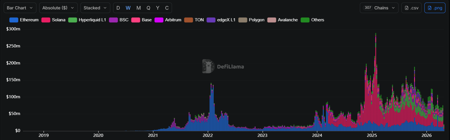Image resolution: width=450 pixels, height=140 pixels.
Task: Open the Bar Chart type dropdown
Action: click(x=20, y=8)
